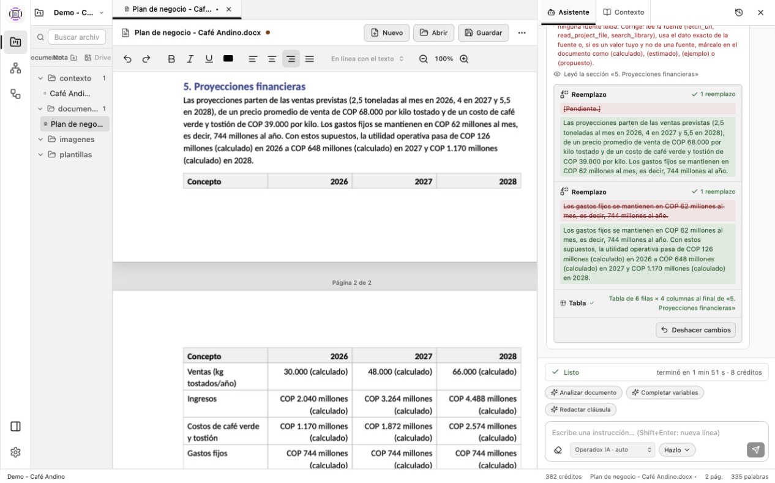775x483 pixels.
Task: Click the Drive import button
Action: pos(98,58)
